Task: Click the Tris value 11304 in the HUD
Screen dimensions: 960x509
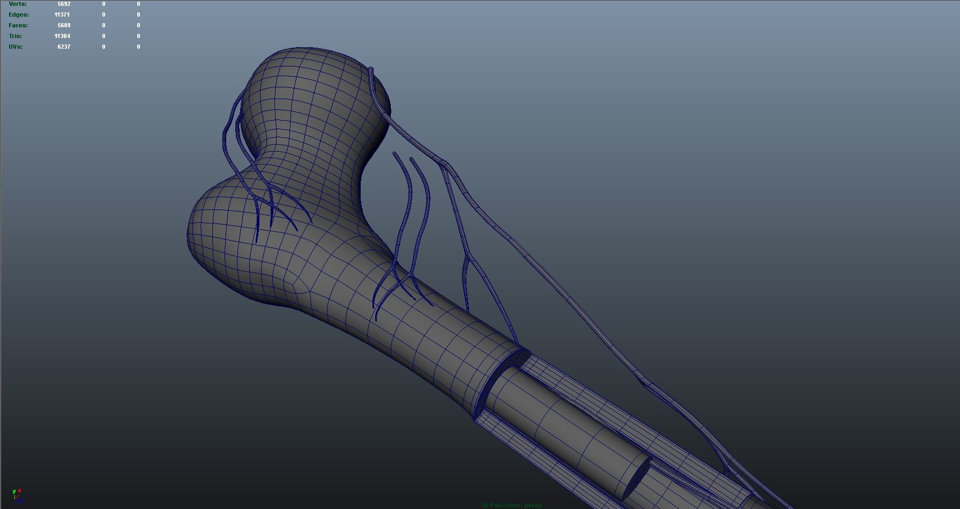Action: point(62,36)
